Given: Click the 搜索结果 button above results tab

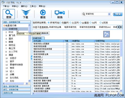Looking at the screenshot, I should point(42,33).
